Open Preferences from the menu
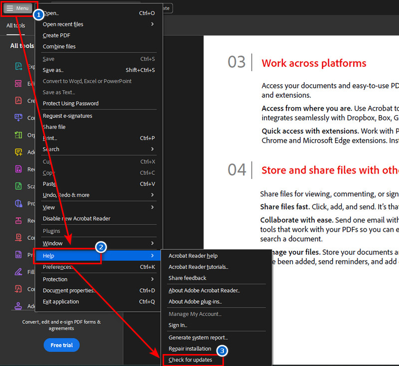The width and height of the screenshot is (399, 366). pos(99,267)
